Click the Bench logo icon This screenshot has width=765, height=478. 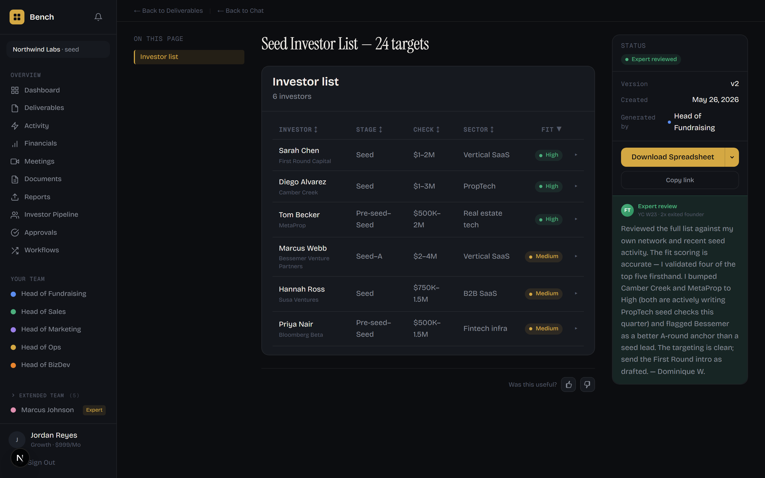point(17,17)
